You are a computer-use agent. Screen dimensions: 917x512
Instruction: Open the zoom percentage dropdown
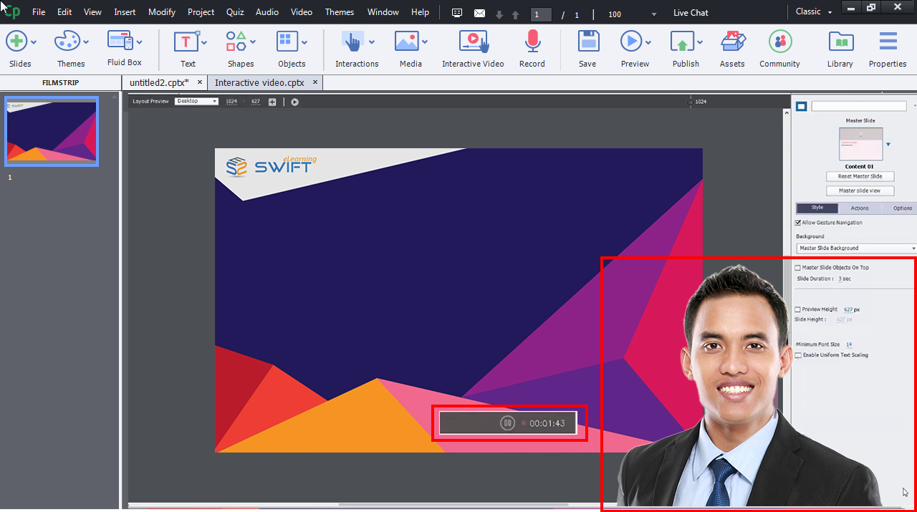(x=653, y=13)
